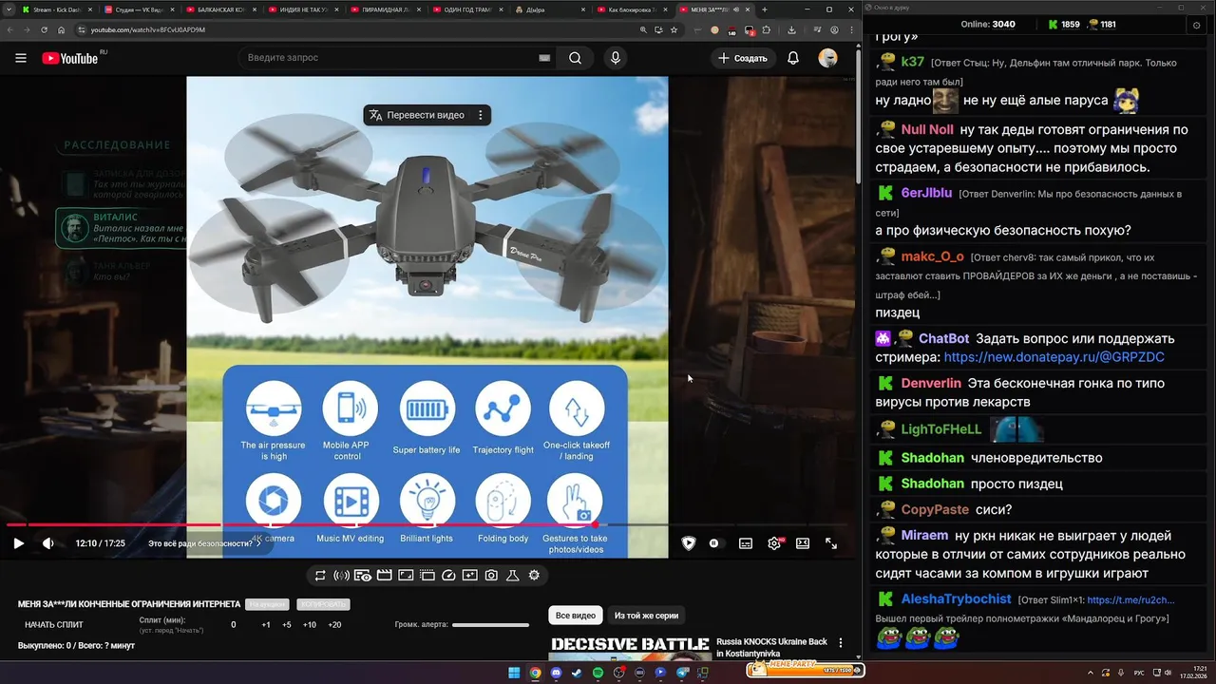Image resolution: width=1216 pixels, height=684 pixels.
Task: Click the КОПИРОВАТЬ button
Action: point(323,604)
